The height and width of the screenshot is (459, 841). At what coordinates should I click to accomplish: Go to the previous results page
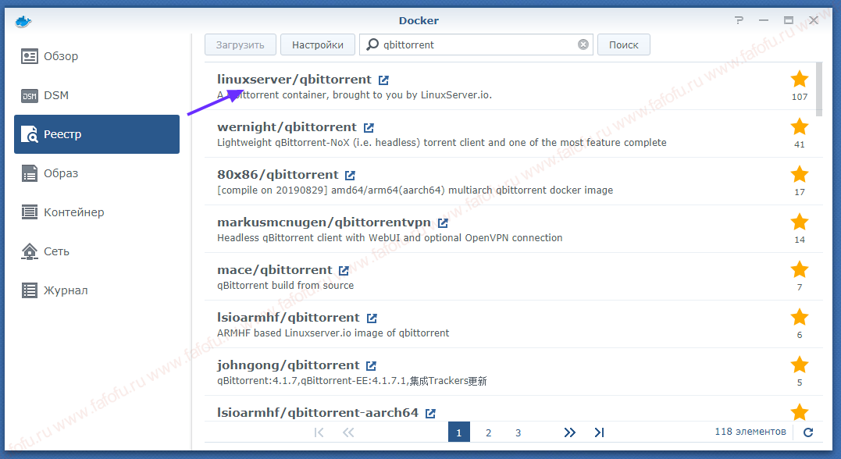pos(348,432)
